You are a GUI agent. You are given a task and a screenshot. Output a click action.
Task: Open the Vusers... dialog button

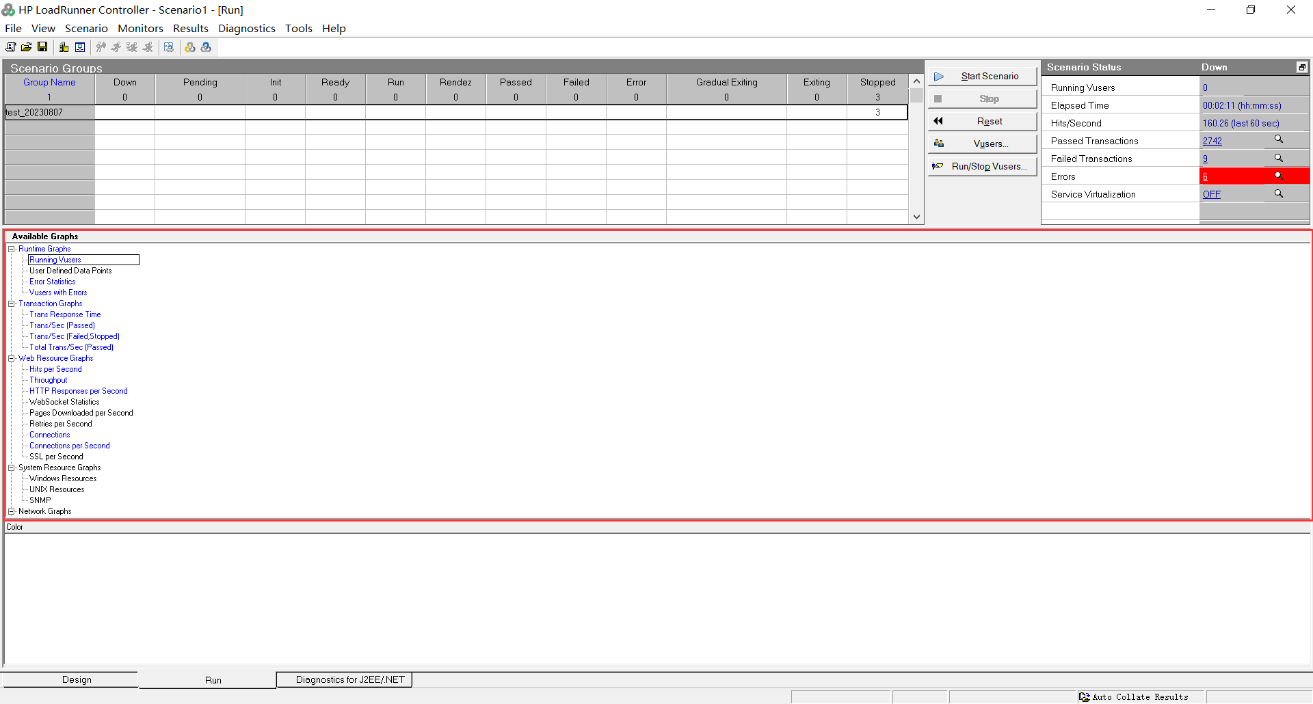982,144
